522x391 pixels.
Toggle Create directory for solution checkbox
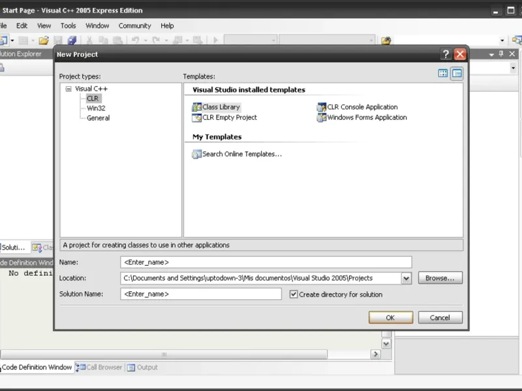(x=293, y=295)
